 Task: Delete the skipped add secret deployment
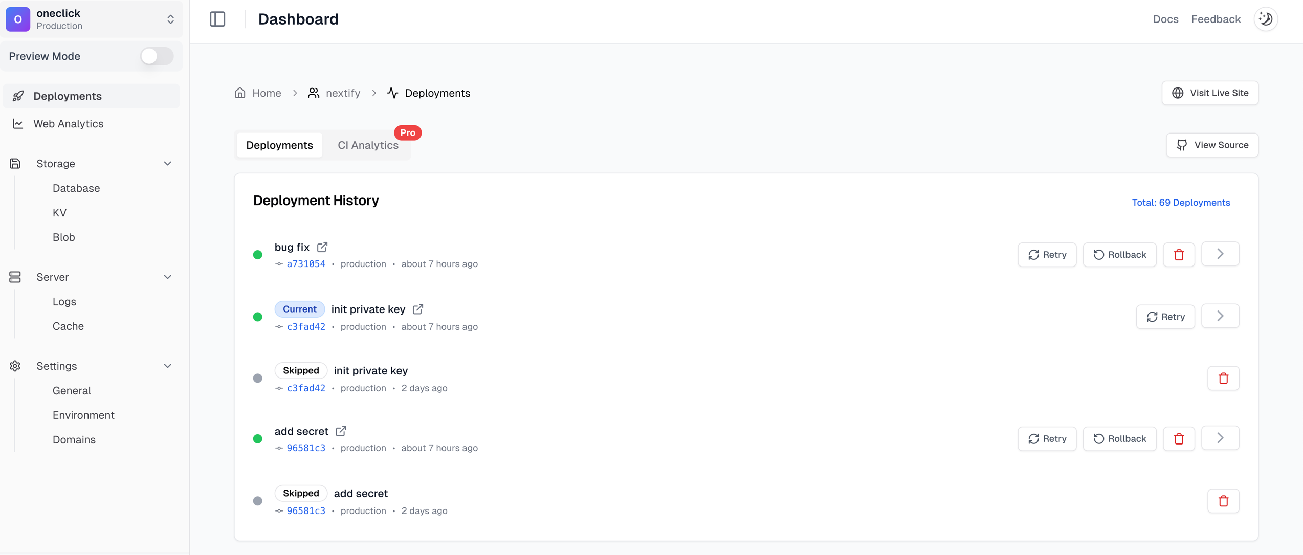[1223, 501]
